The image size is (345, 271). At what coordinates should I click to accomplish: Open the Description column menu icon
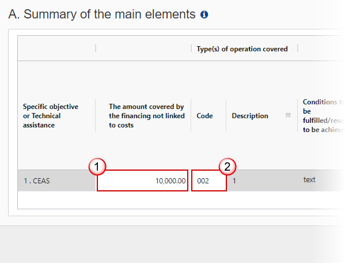[x=288, y=115]
